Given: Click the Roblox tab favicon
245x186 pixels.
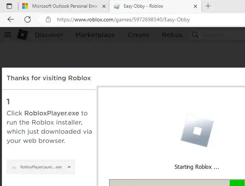Looking at the screenshot, I should (x=116, y=6).
